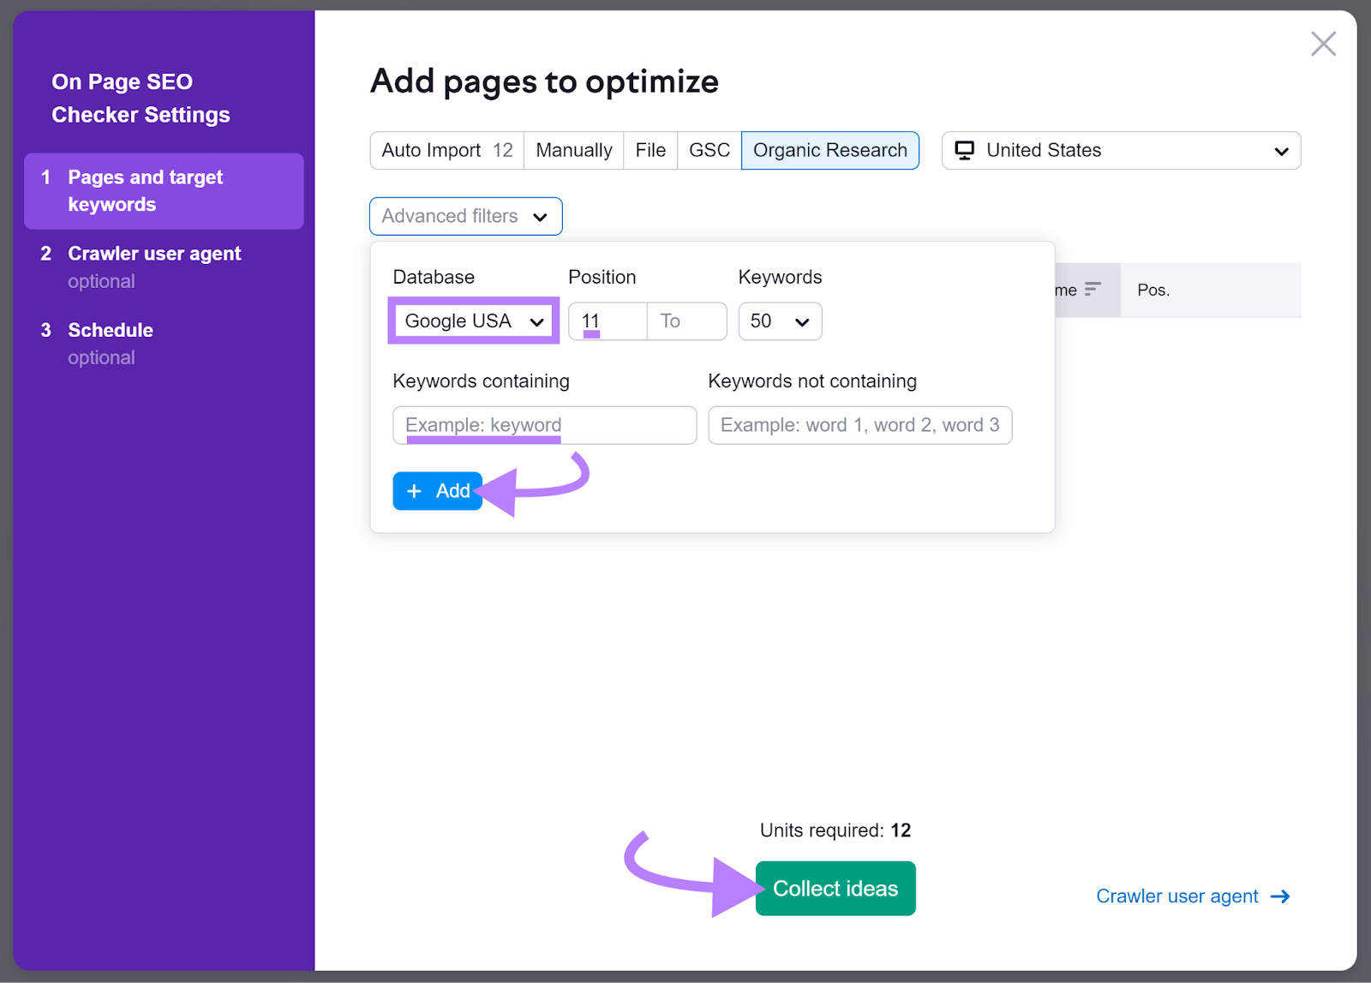Select step 2 Crawler user agent in sidebar

[x=154, y=254]
